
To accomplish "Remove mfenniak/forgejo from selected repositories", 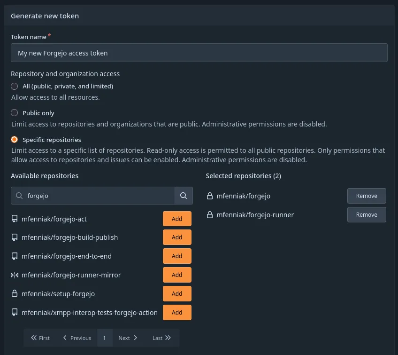I will coord(367,196).
